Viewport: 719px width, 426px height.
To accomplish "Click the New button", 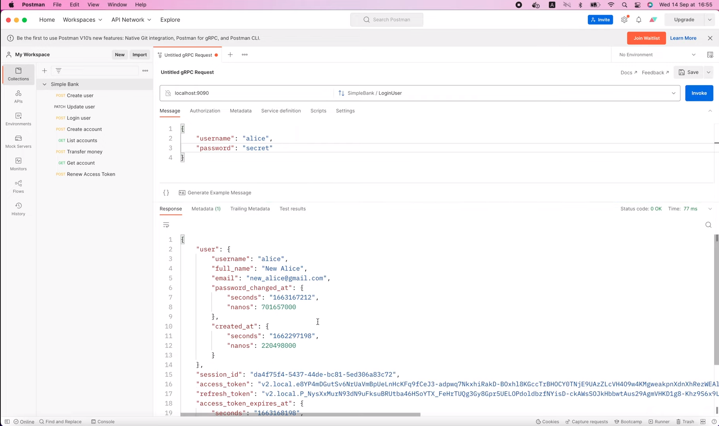I will tap(119, 55).
